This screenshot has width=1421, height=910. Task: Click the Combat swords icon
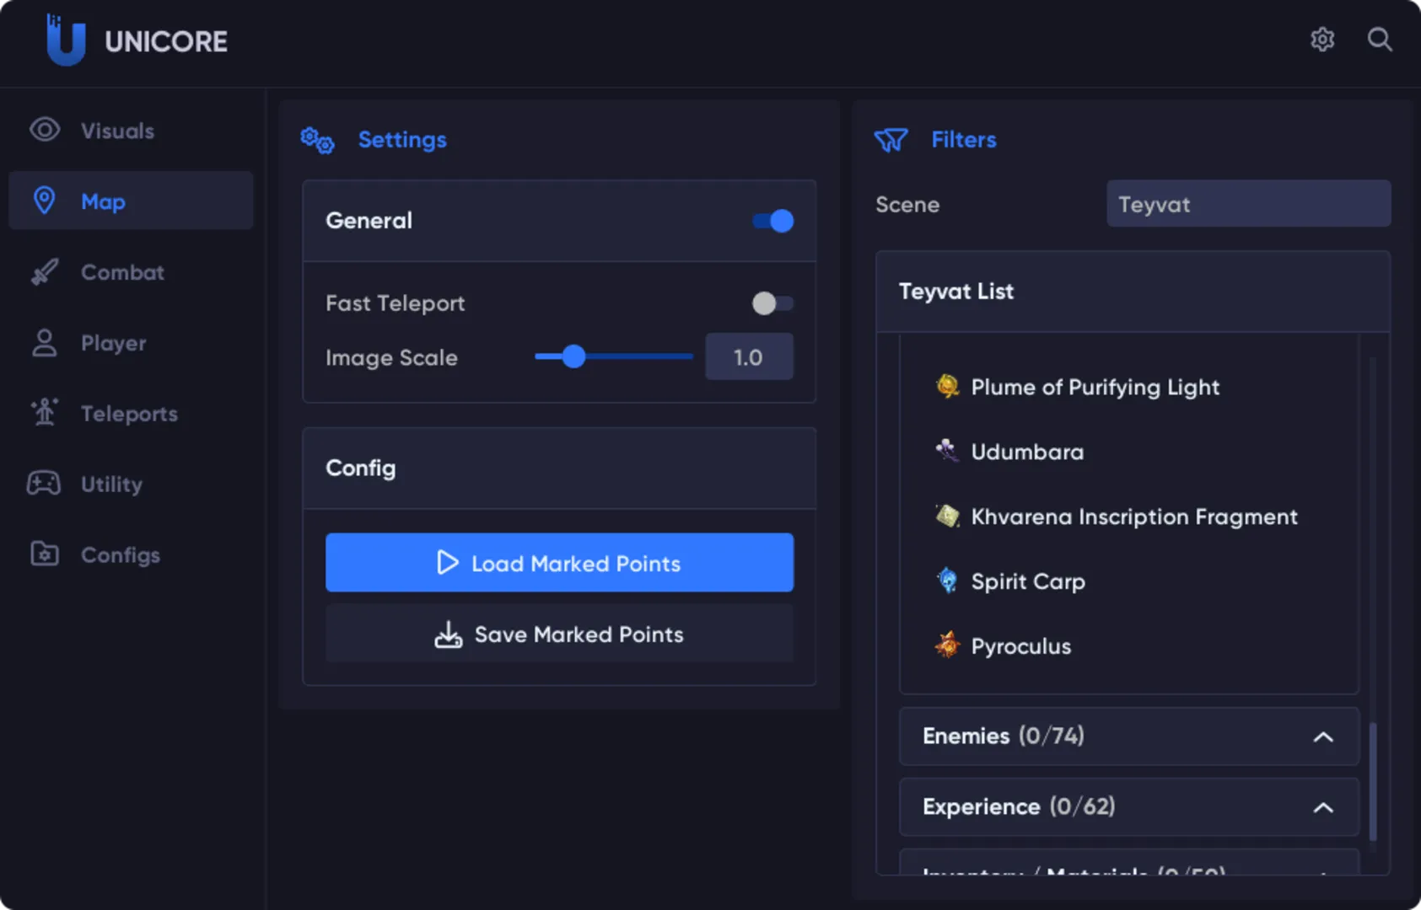click(x=44, y=271)
